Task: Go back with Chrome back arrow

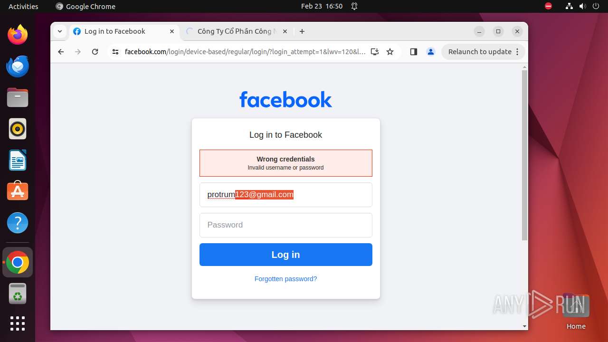Action: pos(61,52)
